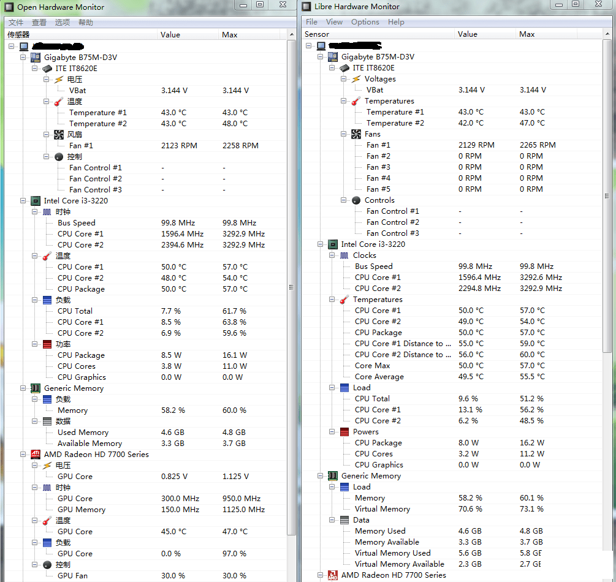
Task: Click the Max column header in Libre Hardware Monitor
Action: 547,34
